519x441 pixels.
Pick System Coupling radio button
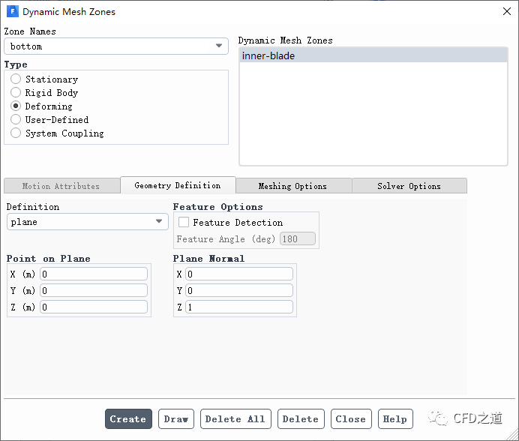point(16,133)
